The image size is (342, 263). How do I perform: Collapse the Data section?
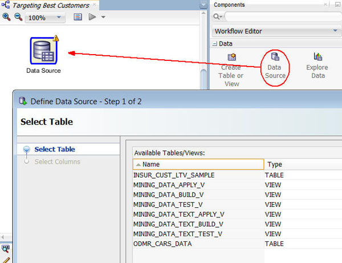click(215, 44)
